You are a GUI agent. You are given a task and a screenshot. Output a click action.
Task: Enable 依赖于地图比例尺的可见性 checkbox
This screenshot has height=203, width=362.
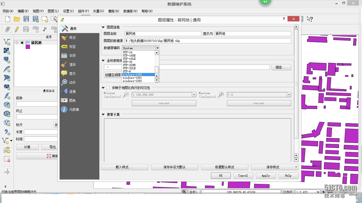pyautogui.click(x=108, y=88)
